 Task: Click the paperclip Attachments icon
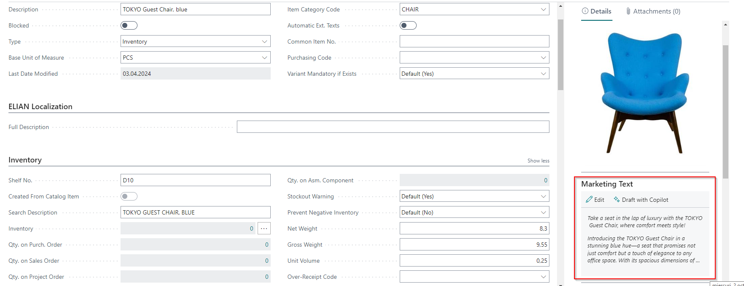[628, 11]
